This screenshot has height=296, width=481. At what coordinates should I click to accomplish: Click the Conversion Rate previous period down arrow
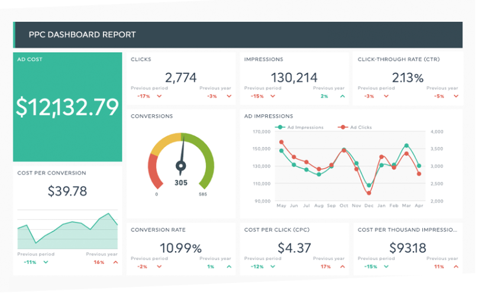159,266
